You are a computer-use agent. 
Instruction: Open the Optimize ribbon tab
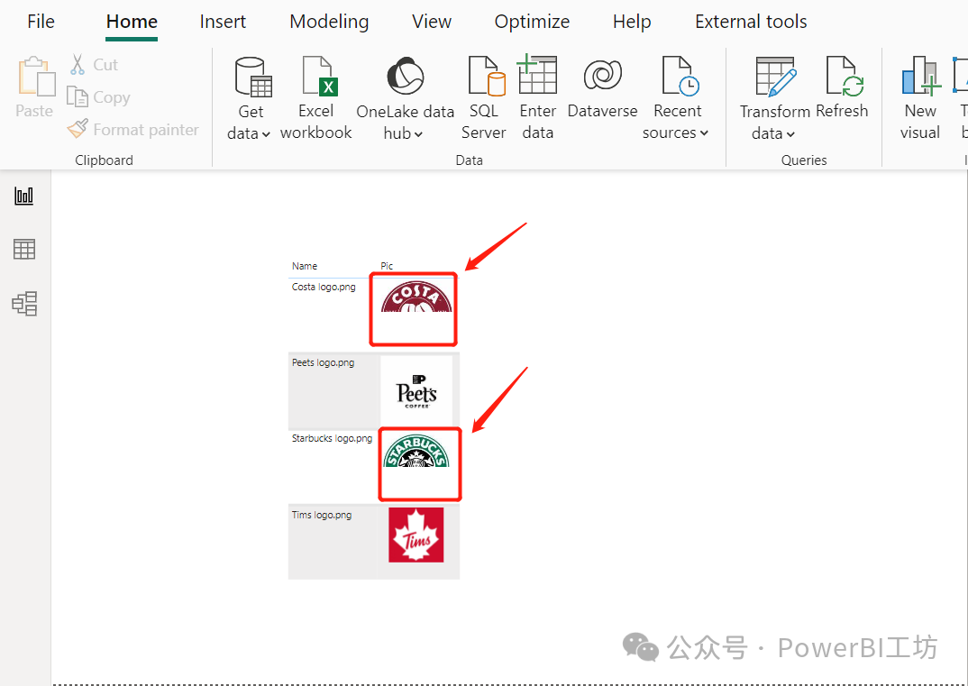[x=532, y=22]
